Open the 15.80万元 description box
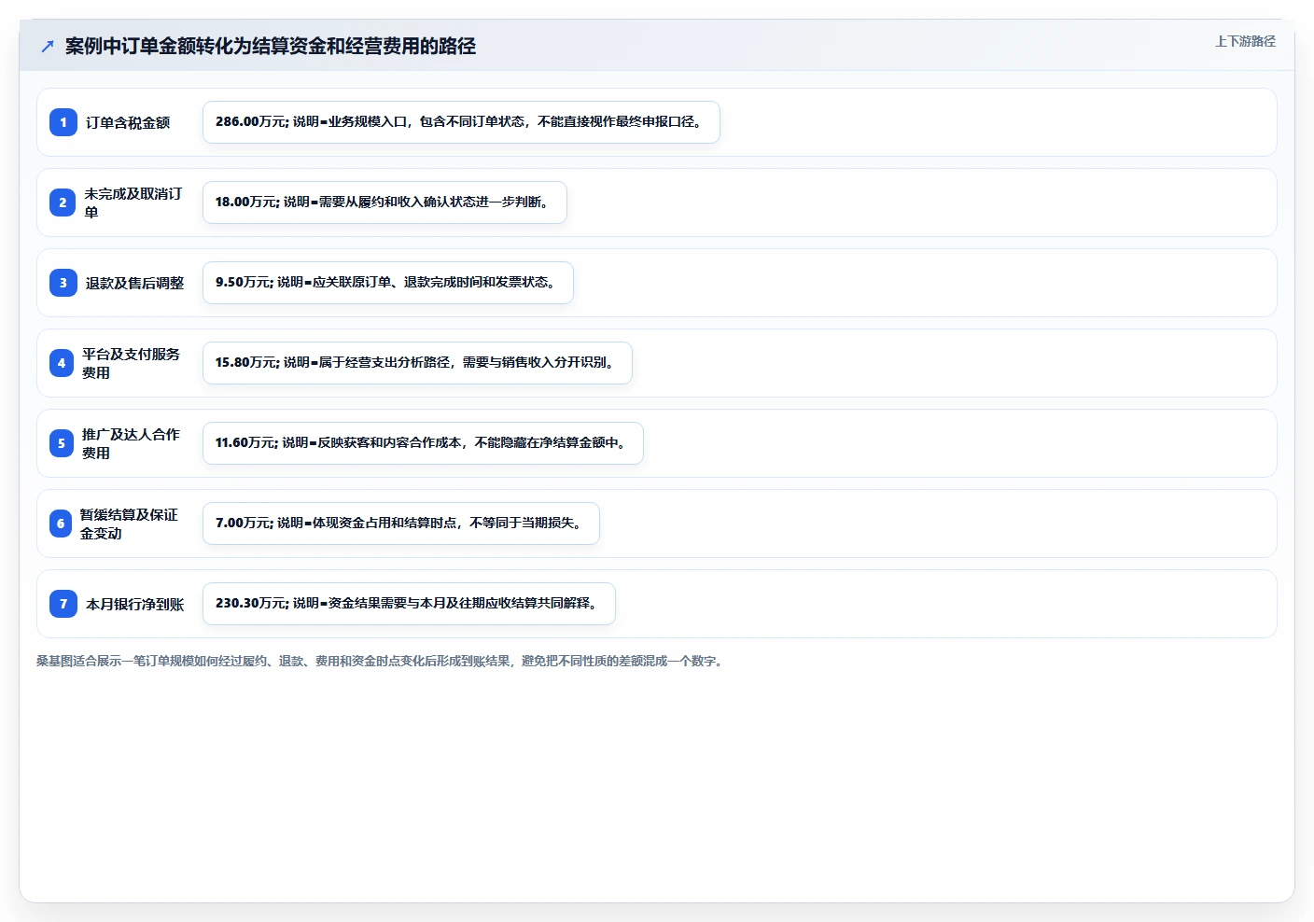1314x922 pixels. click(x=417, y=363)
